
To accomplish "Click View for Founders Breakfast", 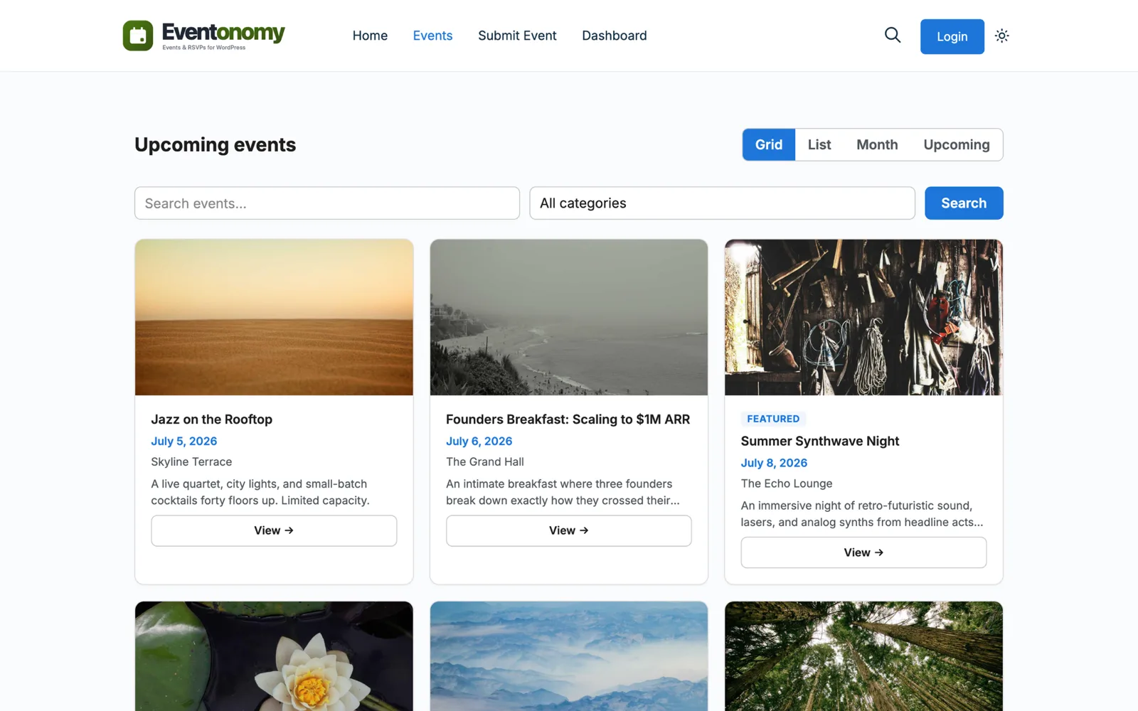I will click(x=569, y=530).
